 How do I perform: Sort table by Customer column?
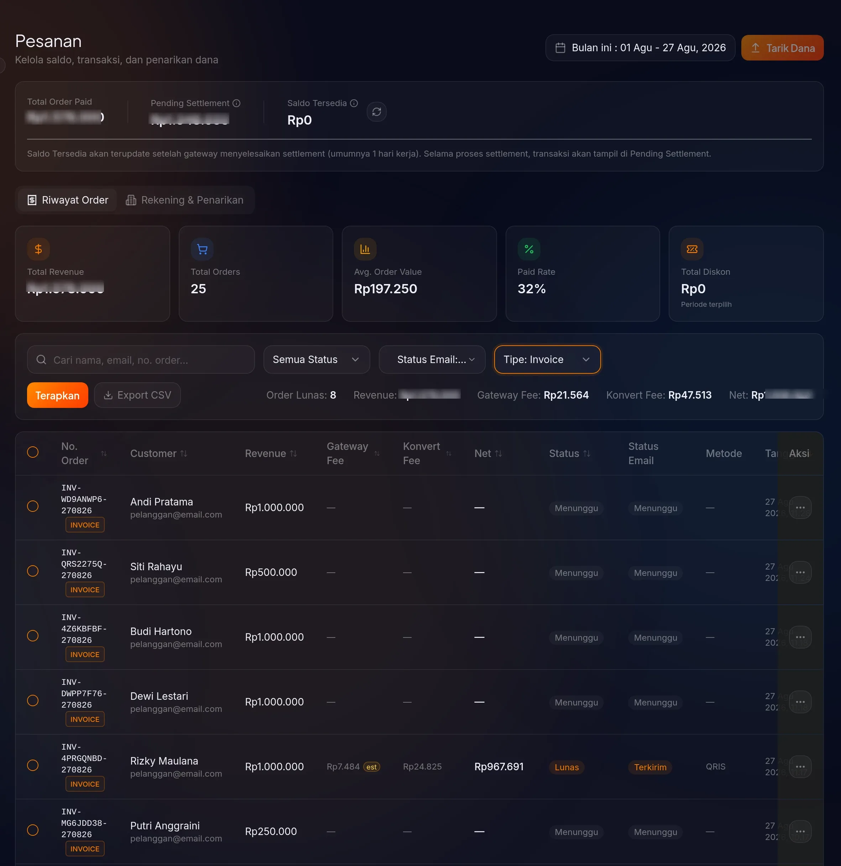coord(159,453)
